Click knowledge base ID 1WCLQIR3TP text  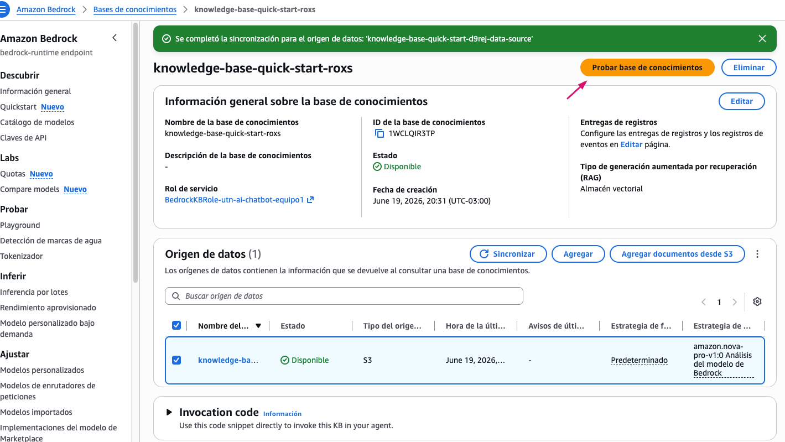click(x=412, y=133)
